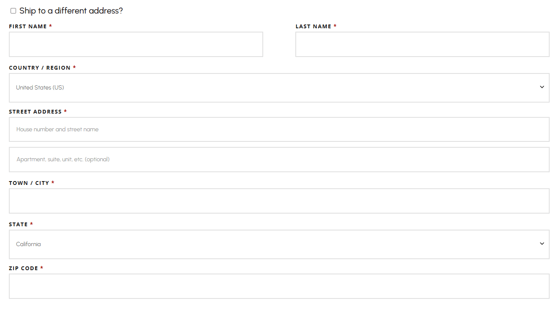Click inside the Town / City field
556x309 pixels.
click(279, 201)
